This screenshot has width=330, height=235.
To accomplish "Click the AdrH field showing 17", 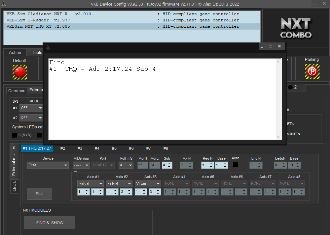I will 143,165.
